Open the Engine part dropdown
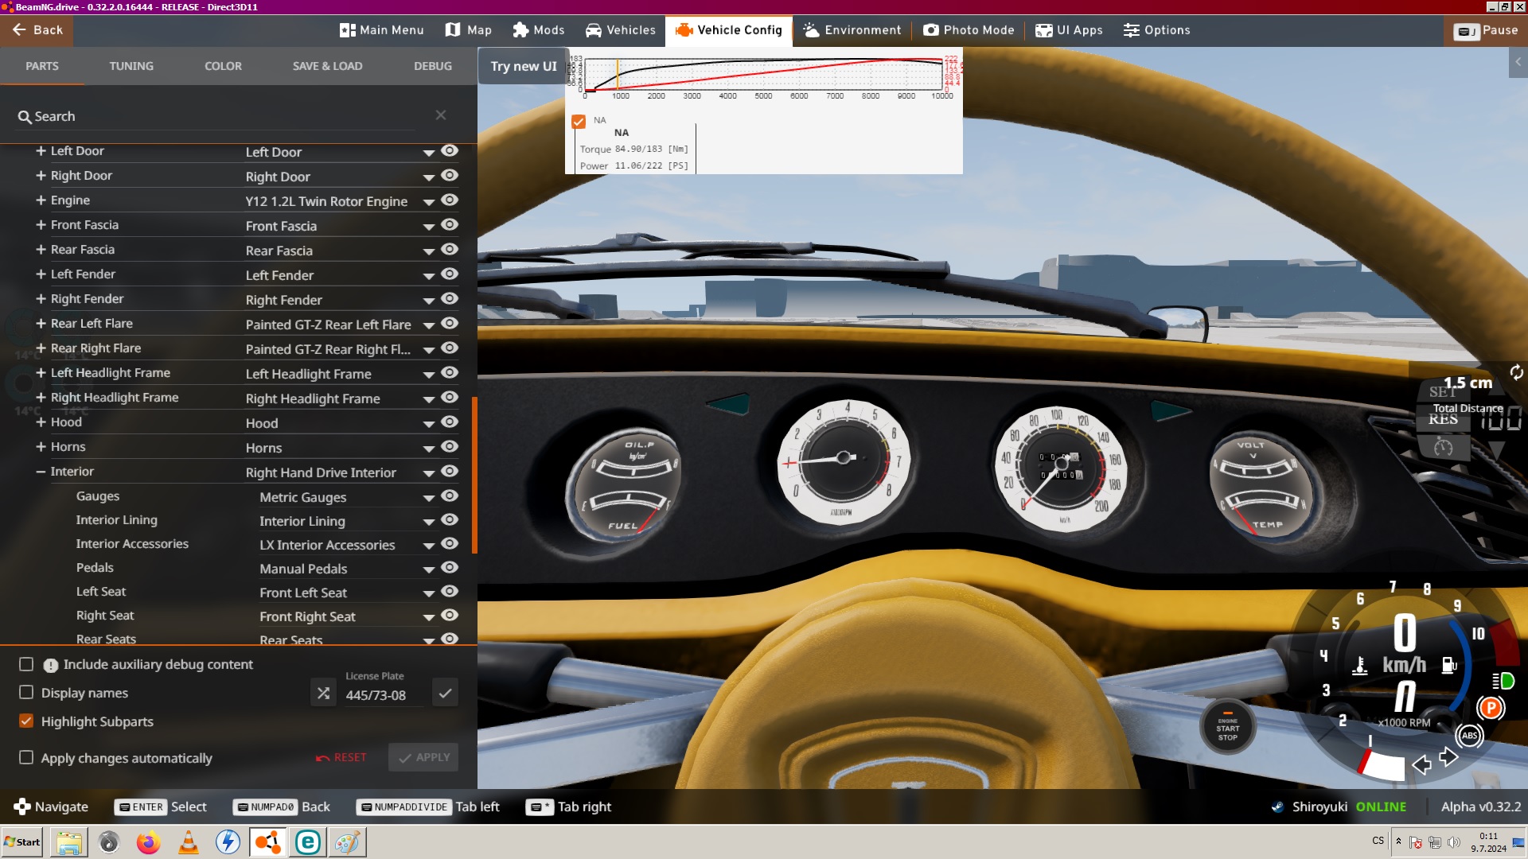 429,202
